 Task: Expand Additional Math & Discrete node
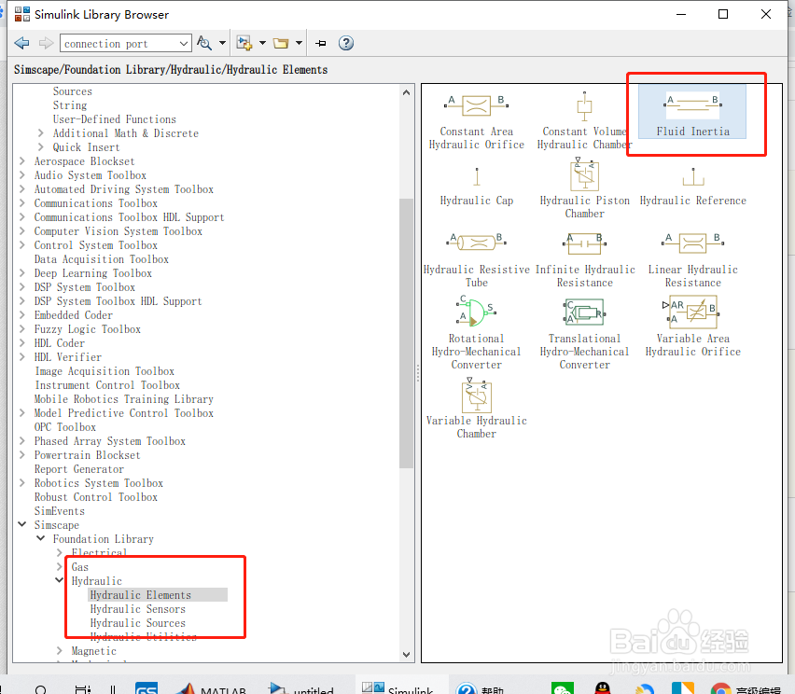[40, 132]
